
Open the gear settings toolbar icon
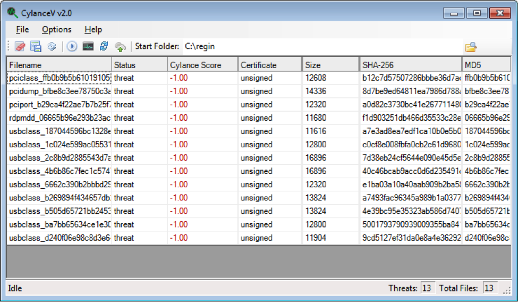click(52, 47)
